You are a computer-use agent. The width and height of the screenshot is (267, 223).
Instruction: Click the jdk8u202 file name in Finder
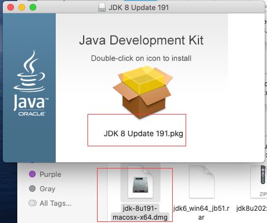tap(251, 209)
